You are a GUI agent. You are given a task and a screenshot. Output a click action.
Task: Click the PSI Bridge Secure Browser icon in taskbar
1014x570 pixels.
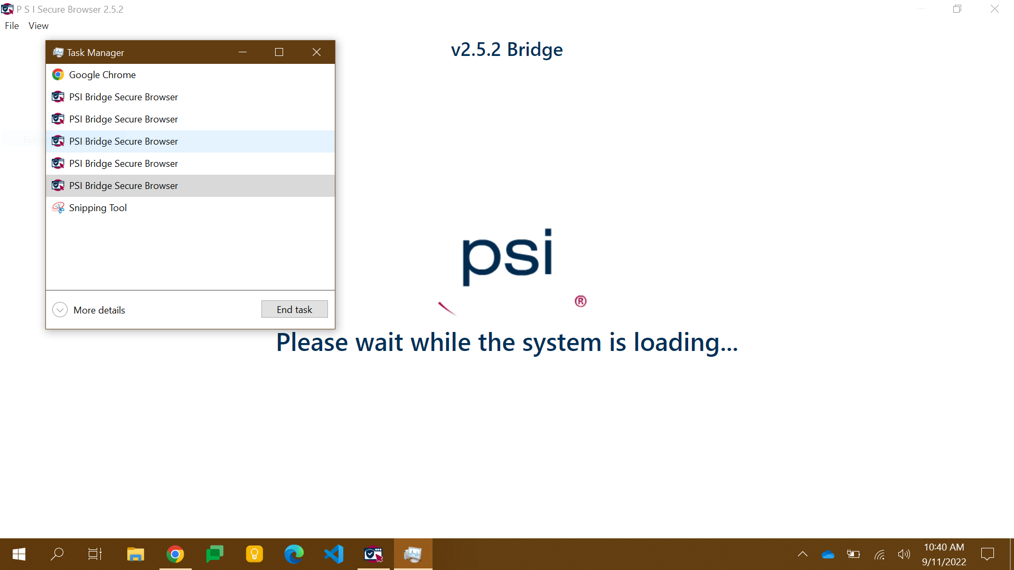374,554
